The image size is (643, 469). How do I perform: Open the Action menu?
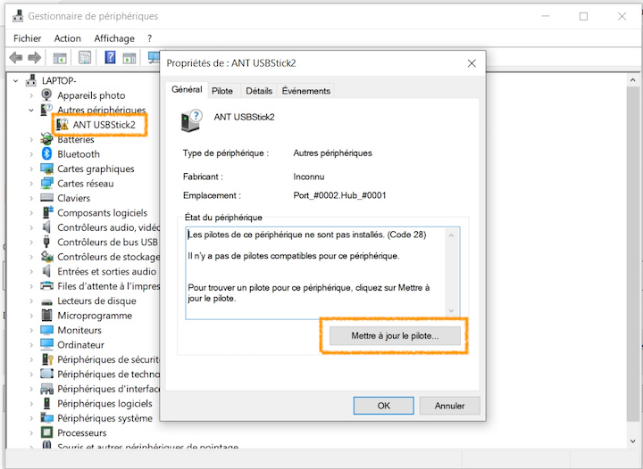(x=67, y=38)
